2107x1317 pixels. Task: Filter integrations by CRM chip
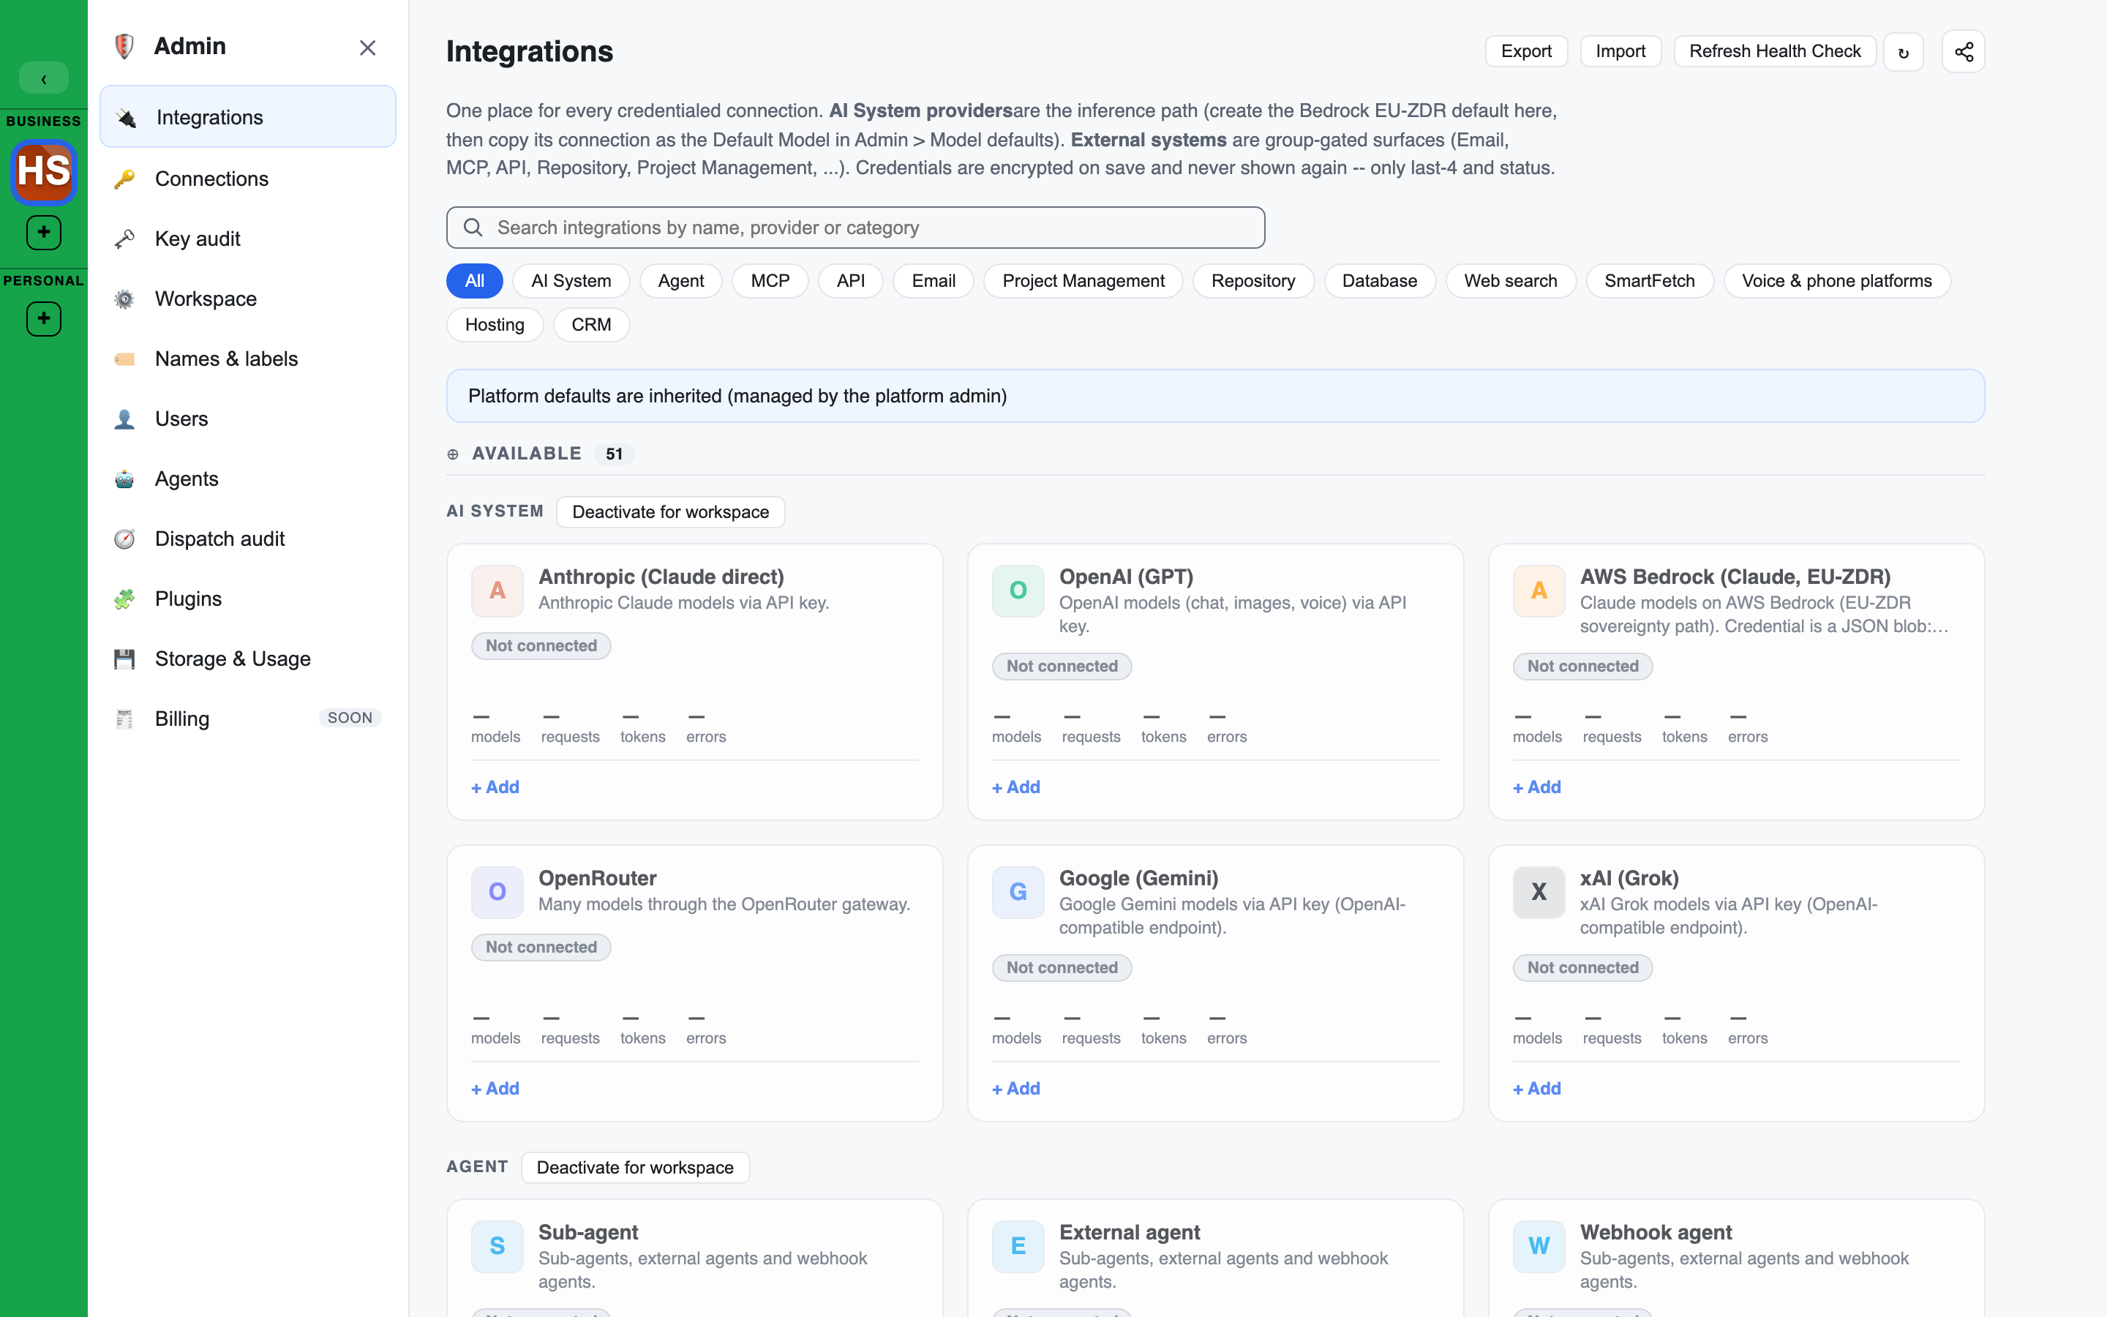[591, 325]
